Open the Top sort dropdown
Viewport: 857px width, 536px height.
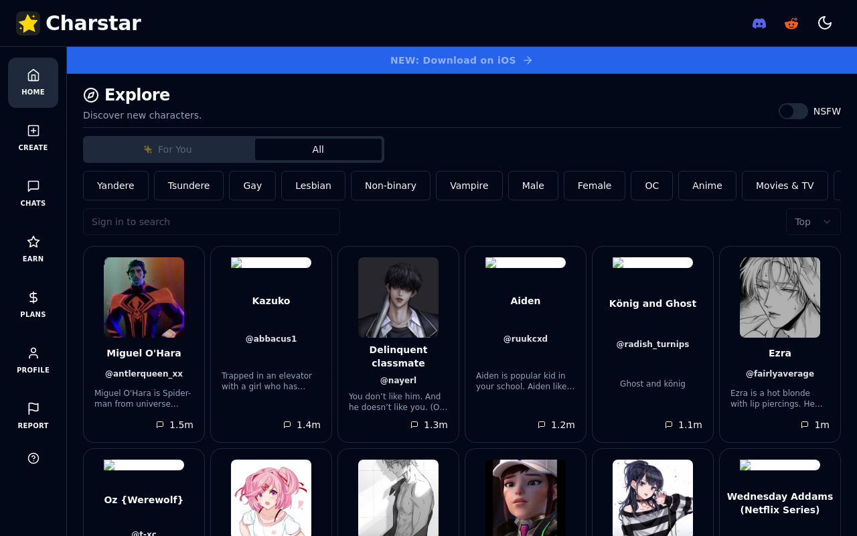813,222
